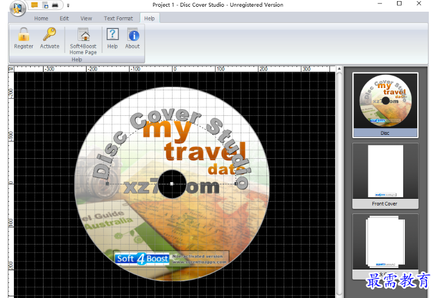This screenshot has height=298, width=435.
Task: Select the Front Cover thumbnail
Action: tap(385, 175)
